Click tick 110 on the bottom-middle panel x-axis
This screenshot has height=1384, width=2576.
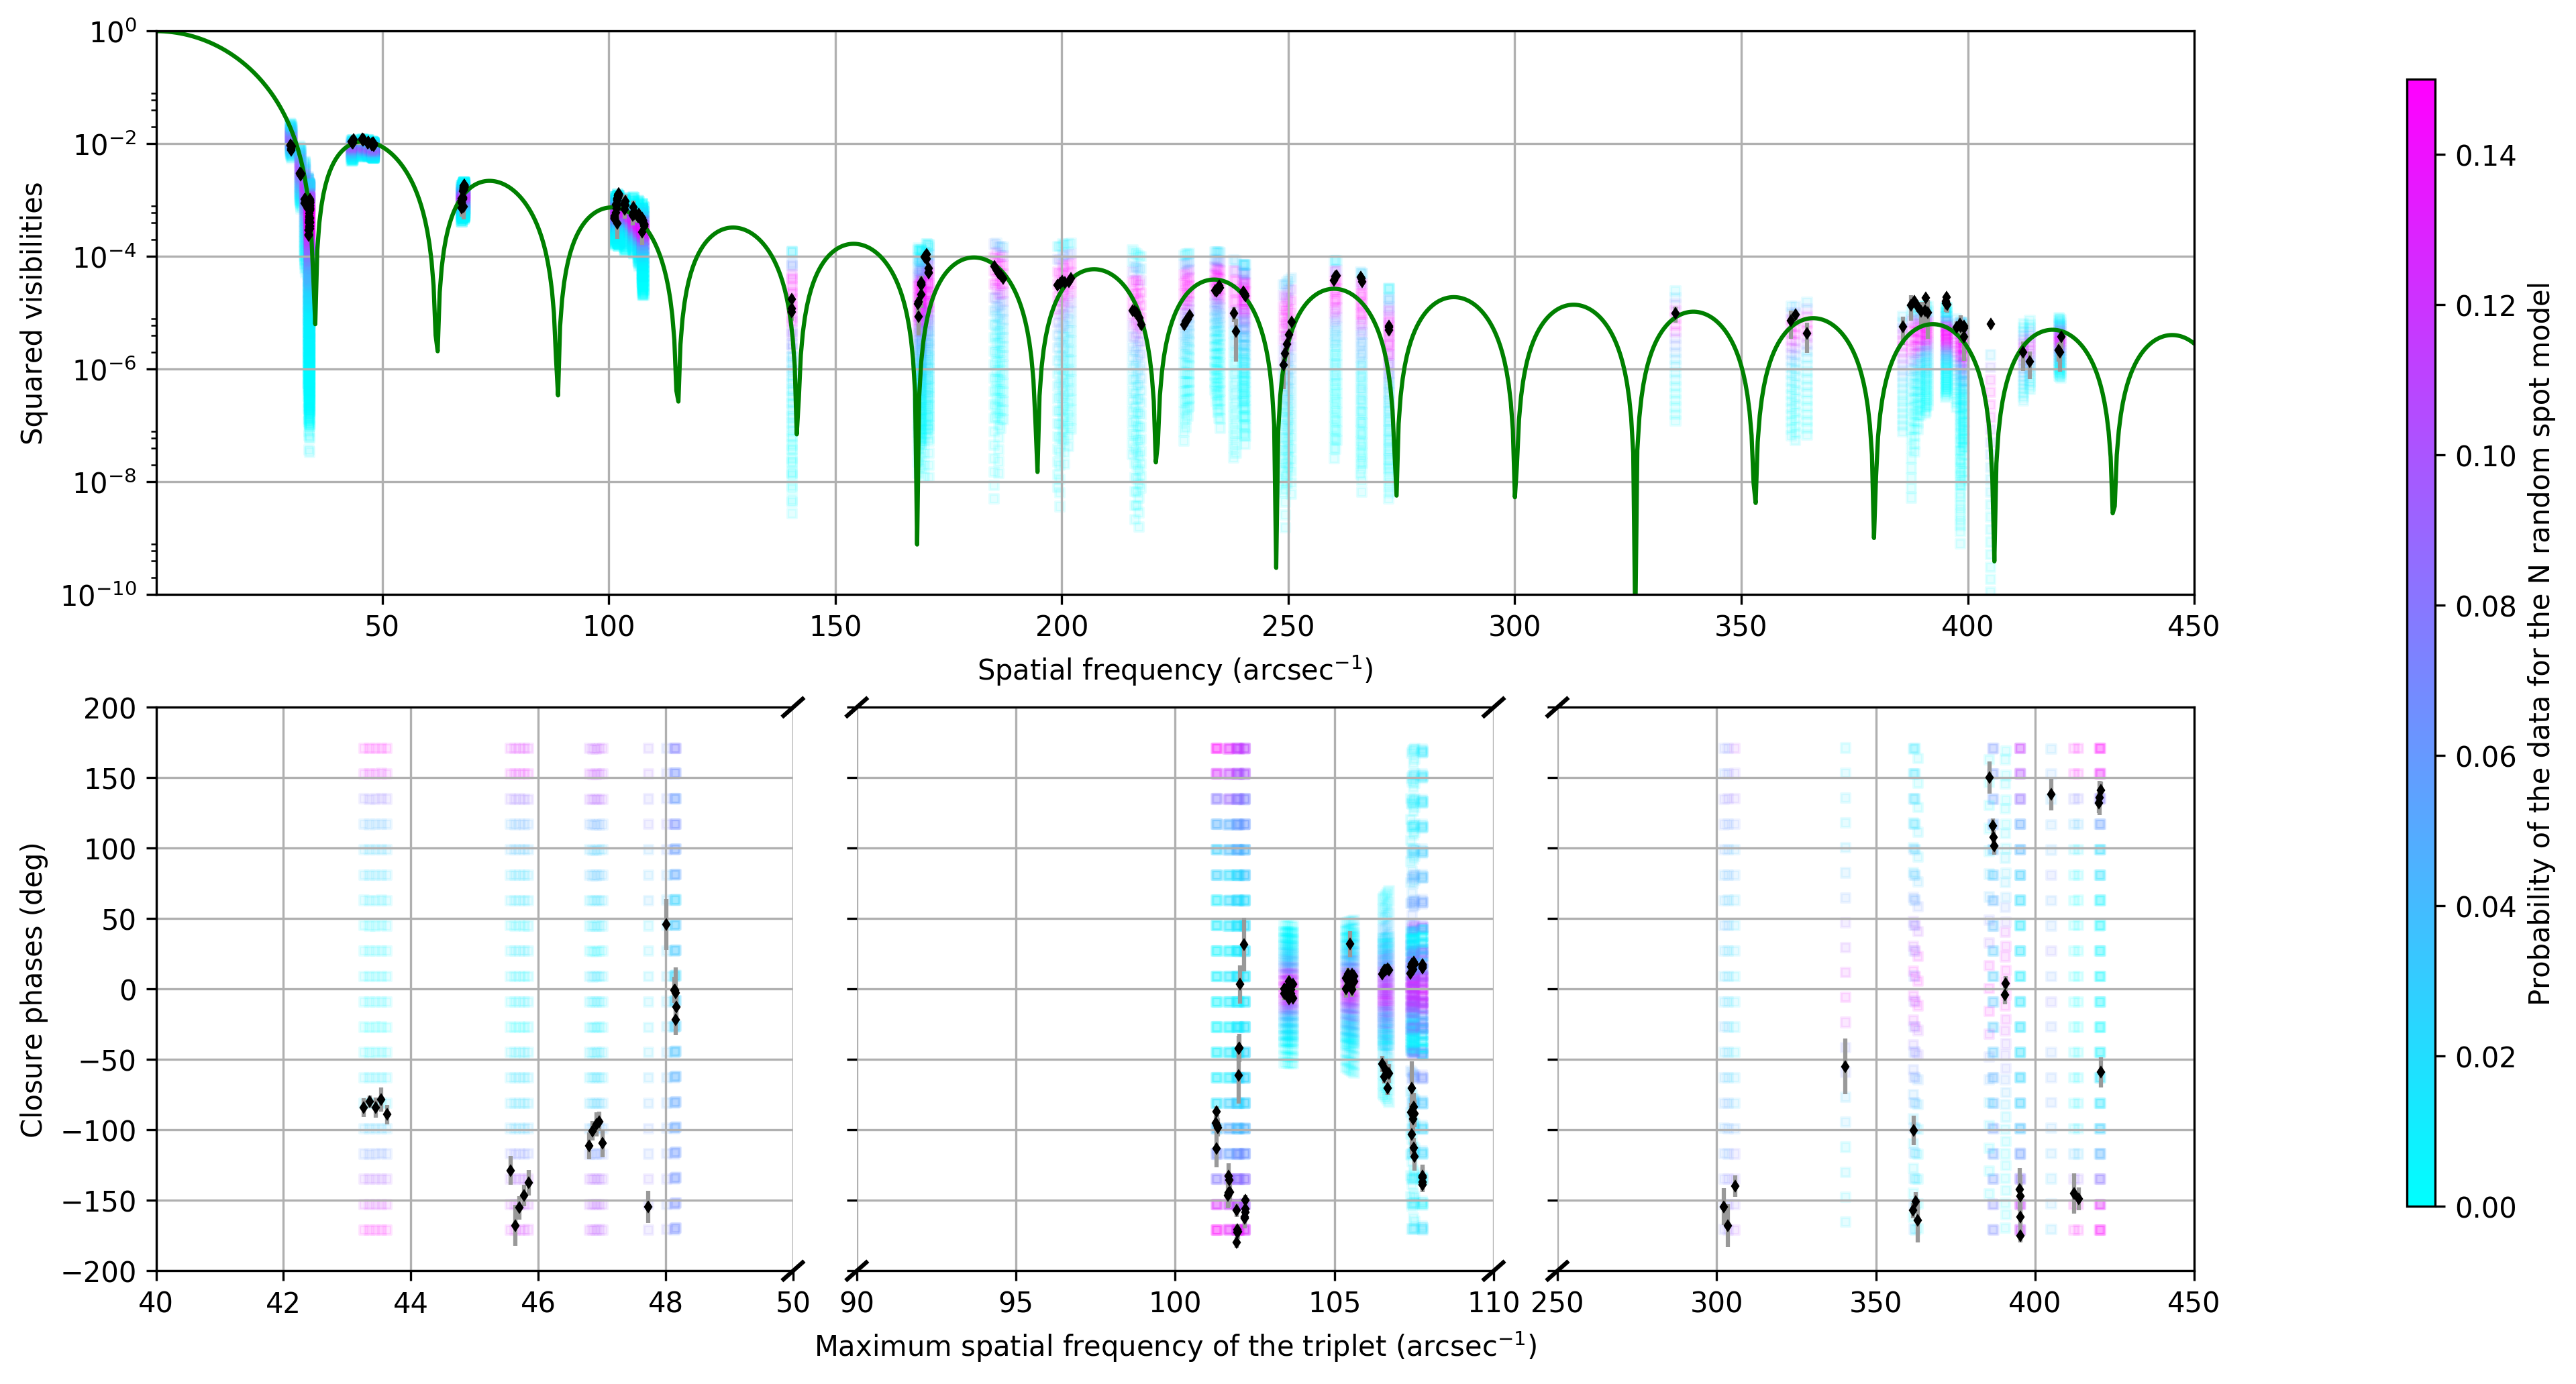[x=1494, y=1303]
